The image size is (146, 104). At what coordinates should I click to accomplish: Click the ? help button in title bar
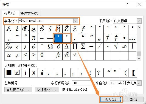tap(127, 4)
